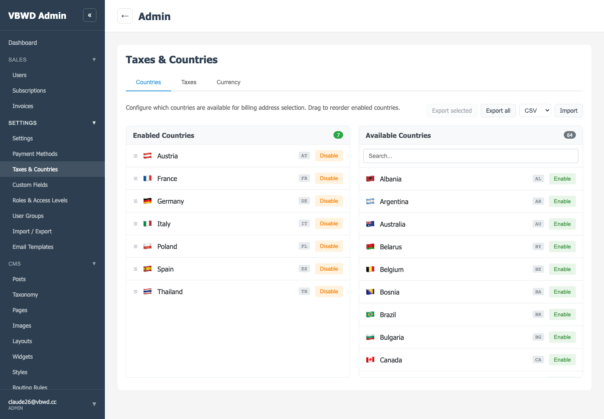
Task: Grab the drag handle for Spain
Action: tap(135, 269)
